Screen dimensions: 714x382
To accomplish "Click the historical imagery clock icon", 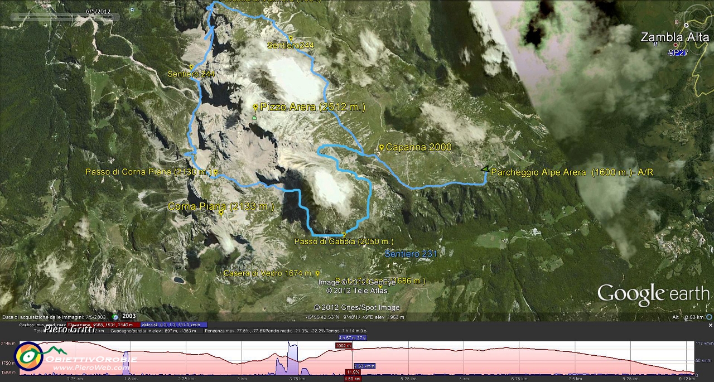I will 115,316.
